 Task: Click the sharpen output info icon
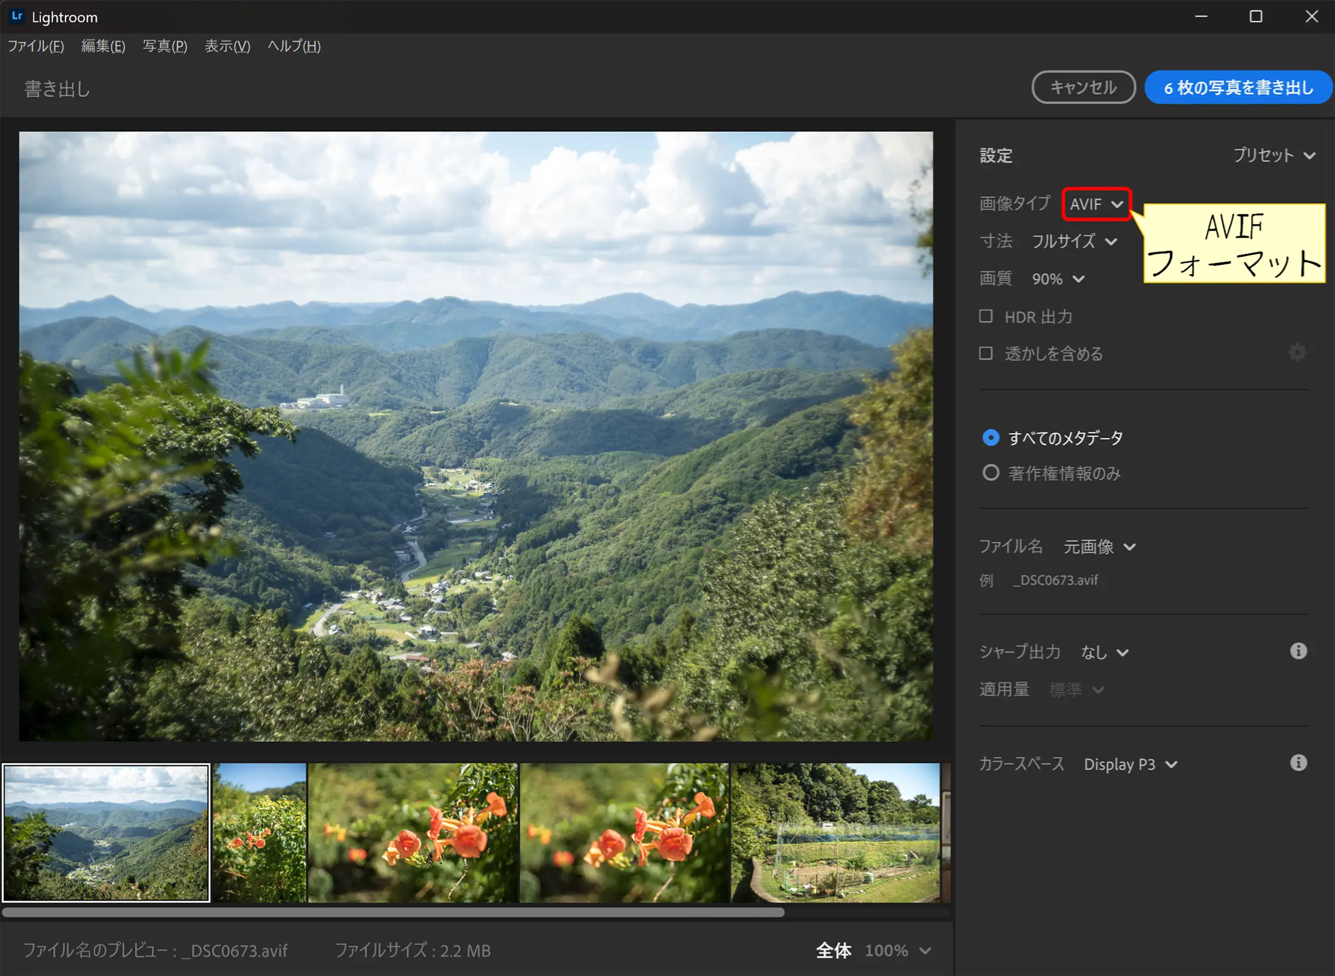click(1298, 651)
